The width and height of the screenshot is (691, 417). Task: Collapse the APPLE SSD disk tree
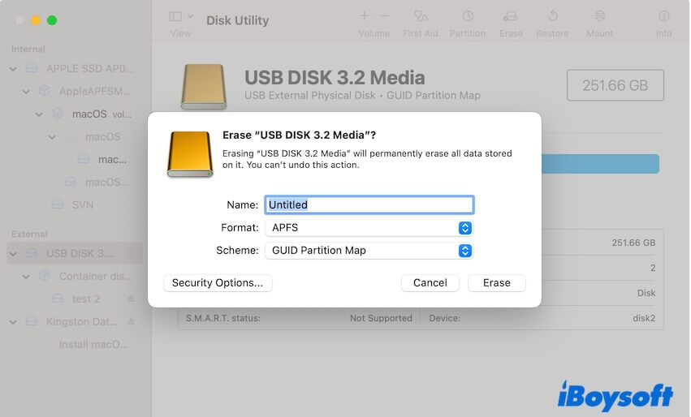point(13,69)
